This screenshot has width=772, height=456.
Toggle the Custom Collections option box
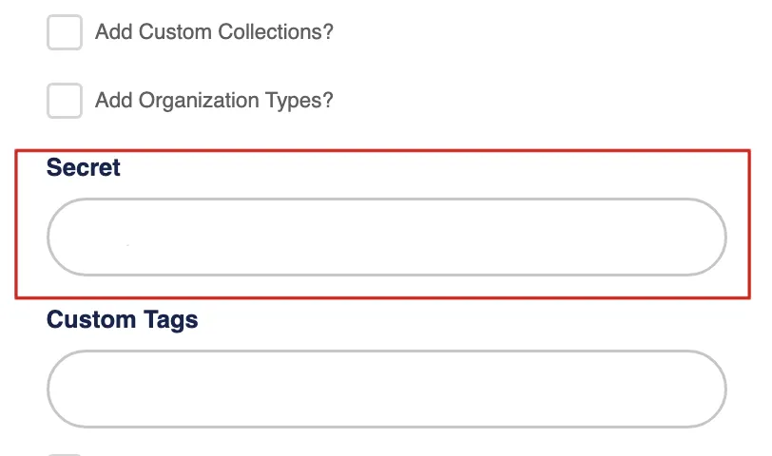click(65, 32)
